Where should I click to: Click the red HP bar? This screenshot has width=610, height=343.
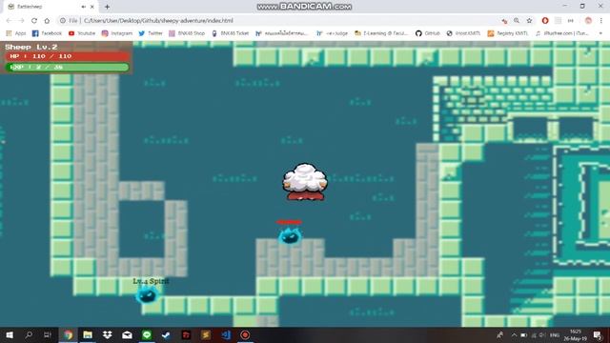click(x=67, y=56)
